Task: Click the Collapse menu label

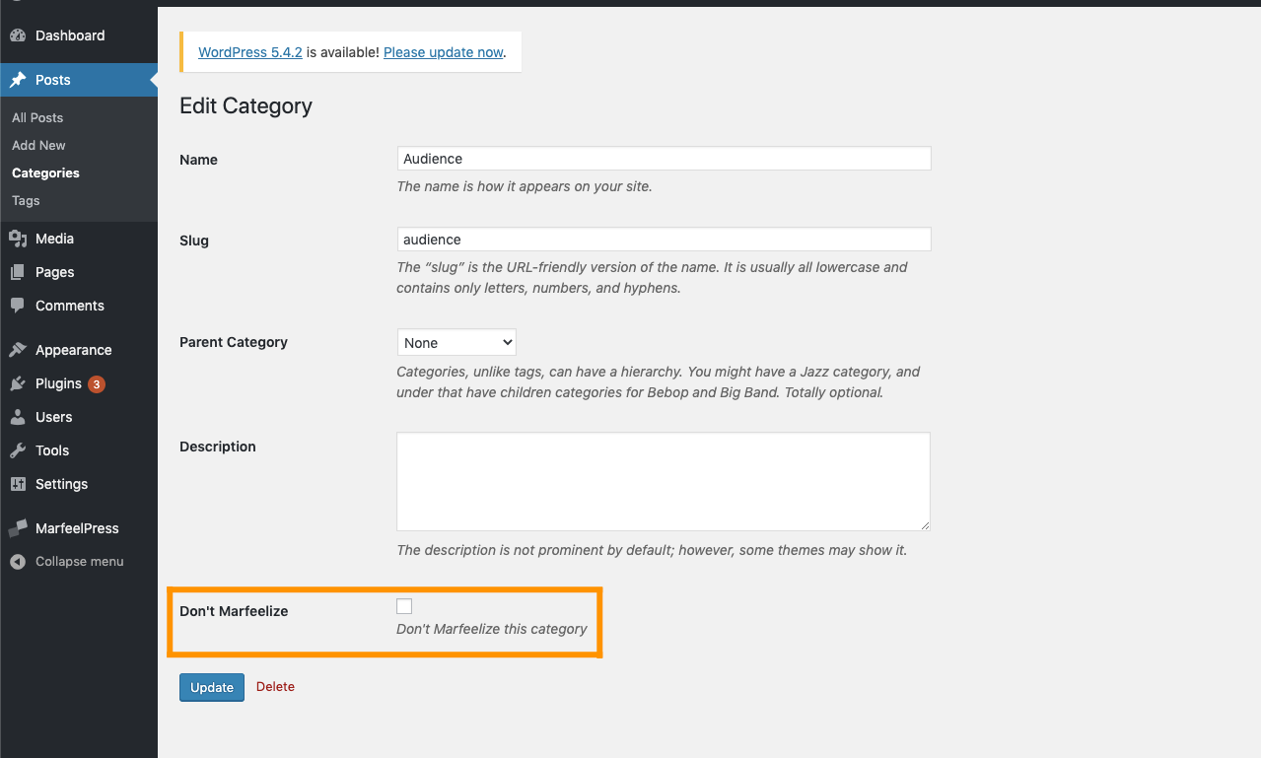Action: tap(80, 562)
